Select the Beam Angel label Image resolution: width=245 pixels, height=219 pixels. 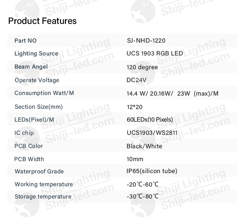[31, 67]
